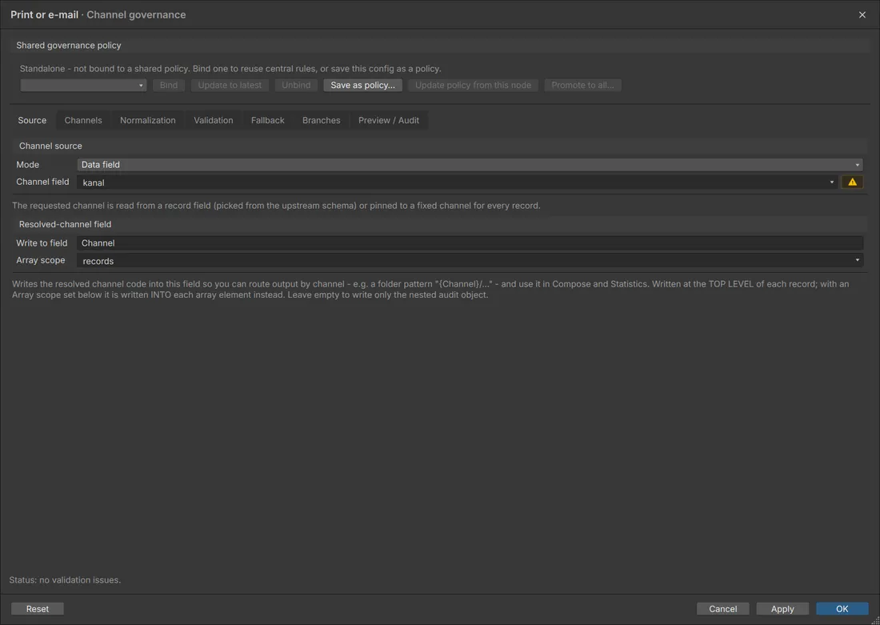Click Update policy from this node button
Screen dimensions: 880x625
coord(473,86)
